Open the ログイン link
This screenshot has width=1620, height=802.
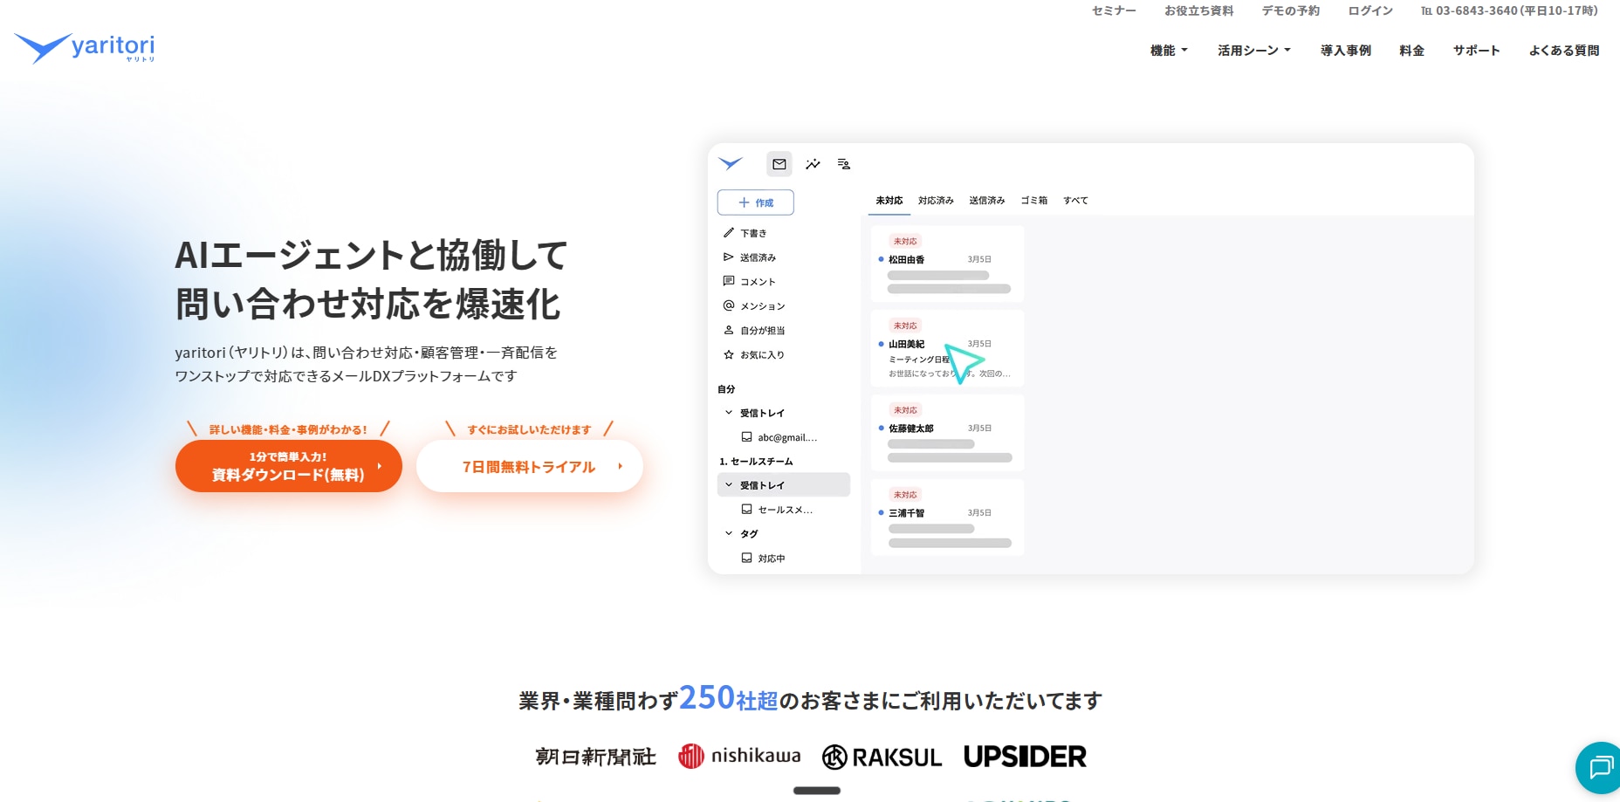point(1369,11)
